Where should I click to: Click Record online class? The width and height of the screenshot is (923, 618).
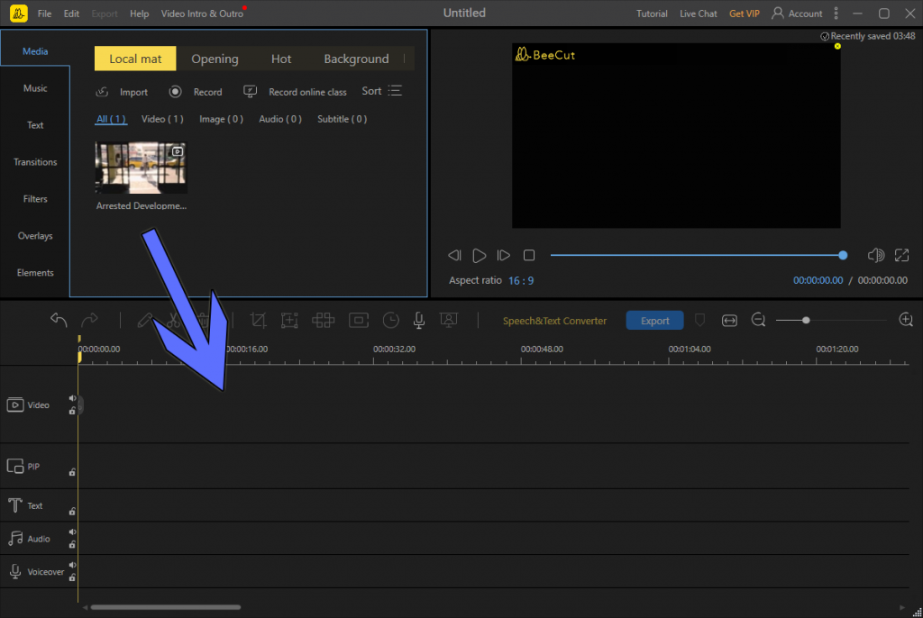pos(295,92)
